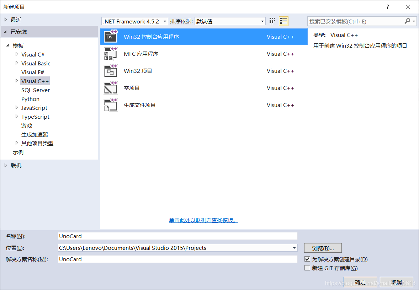Open the 位置 location path dropdown arrow
This screenshot has height=290, width=419.
[294, 248]
